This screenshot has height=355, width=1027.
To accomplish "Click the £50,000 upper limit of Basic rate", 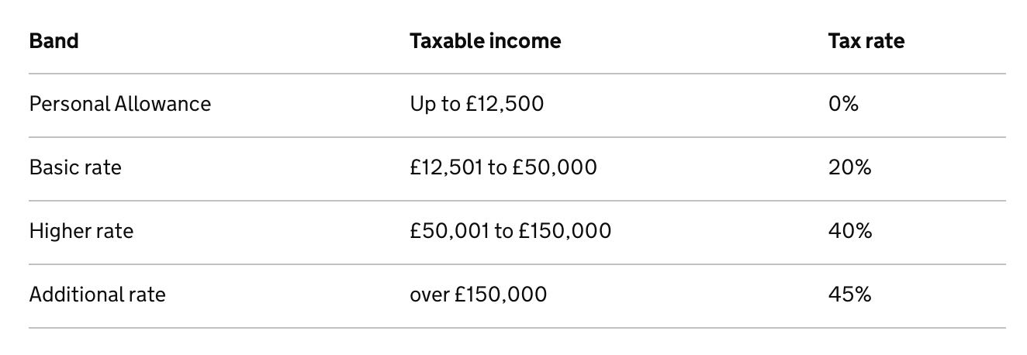I will pyautogui.click(x=555, y=167).
